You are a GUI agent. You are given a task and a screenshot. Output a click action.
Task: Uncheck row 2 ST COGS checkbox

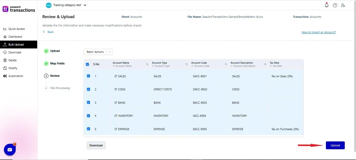point(88,89)
